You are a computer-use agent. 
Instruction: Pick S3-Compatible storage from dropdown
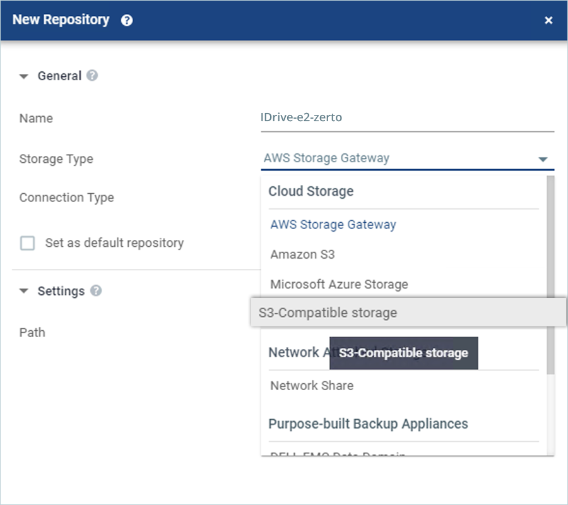pos(328,313)
